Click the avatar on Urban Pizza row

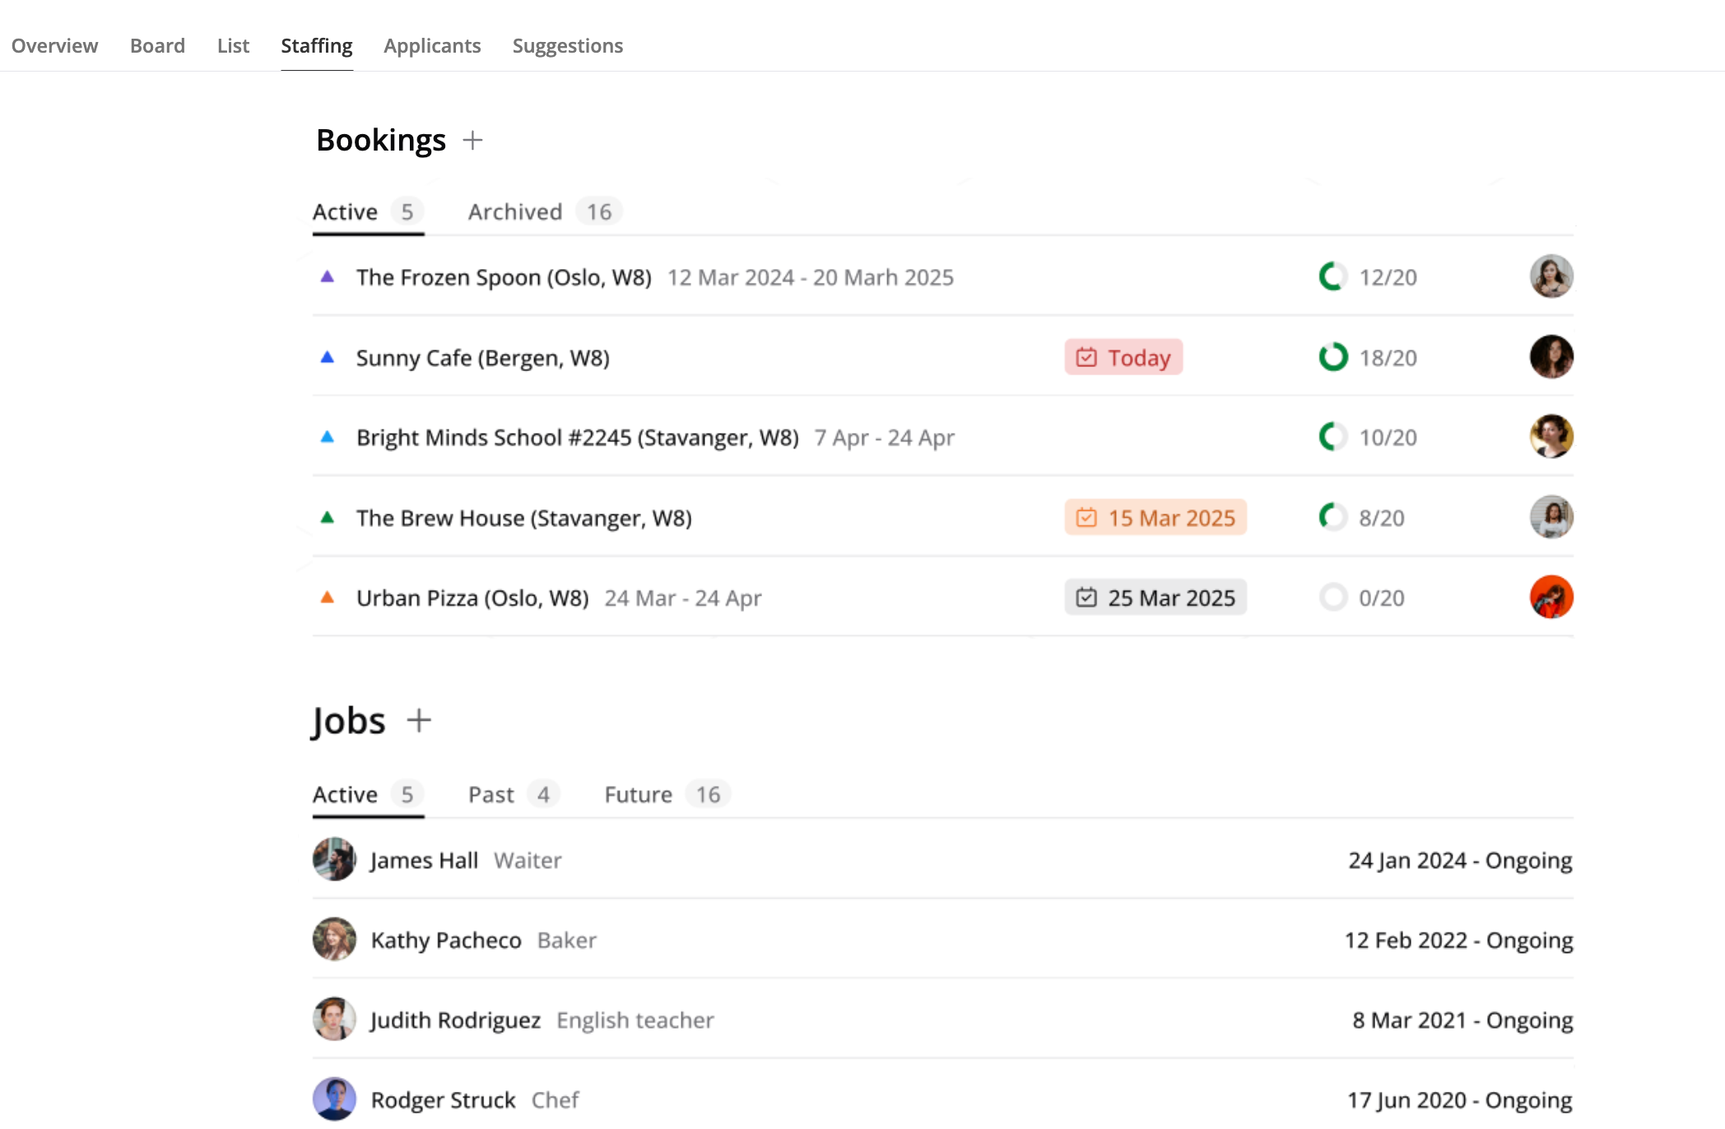1551,597
